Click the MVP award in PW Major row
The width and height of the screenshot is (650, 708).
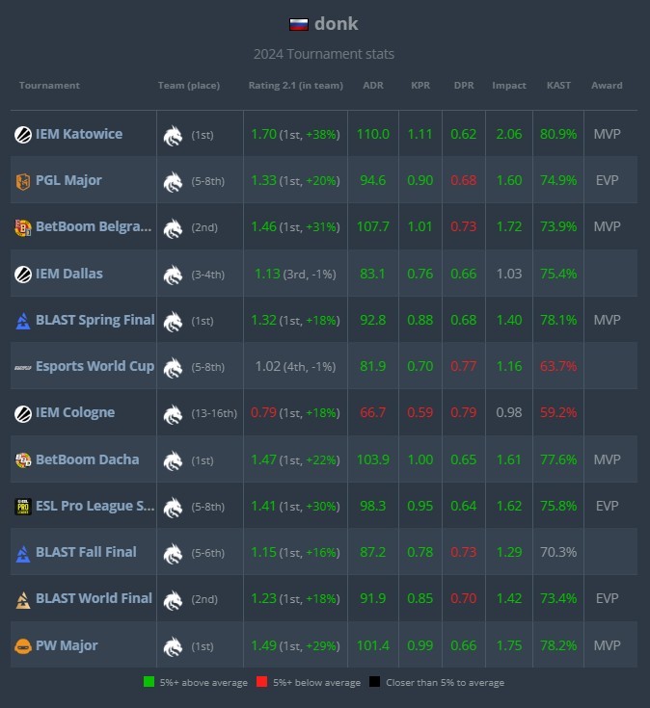(x=607, y=645)
